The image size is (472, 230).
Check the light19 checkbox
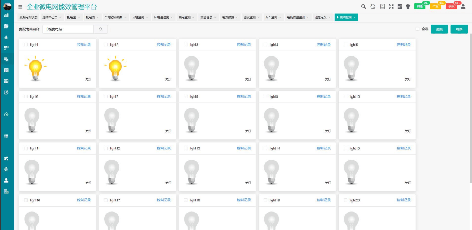coord(265,200)
